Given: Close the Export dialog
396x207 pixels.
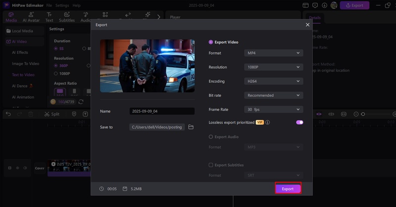Looking at the screenshot, I should [x=307, y=25].
